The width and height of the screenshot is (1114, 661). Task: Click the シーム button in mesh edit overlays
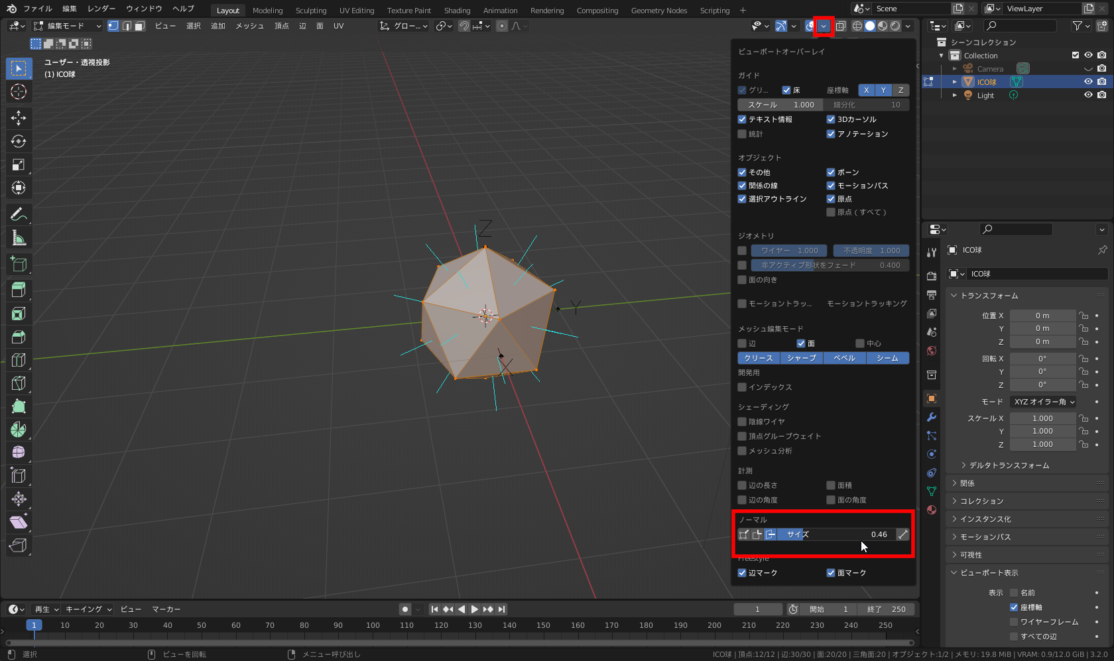click(887, 357)
